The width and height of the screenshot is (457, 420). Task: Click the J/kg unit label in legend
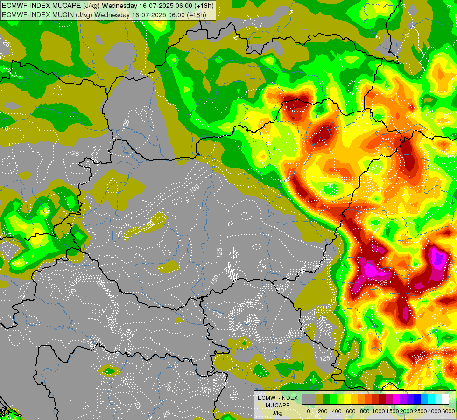point(277,413)
